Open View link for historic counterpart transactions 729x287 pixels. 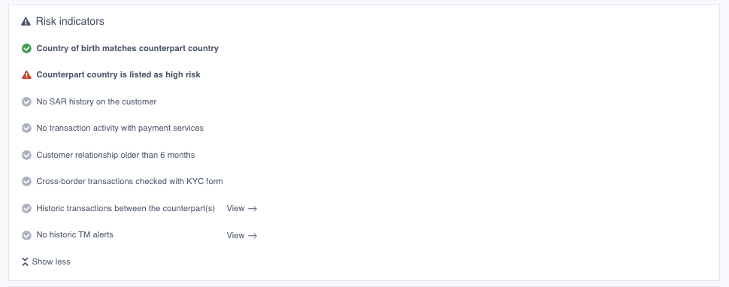pyautogui.click(x=242, y=209)
